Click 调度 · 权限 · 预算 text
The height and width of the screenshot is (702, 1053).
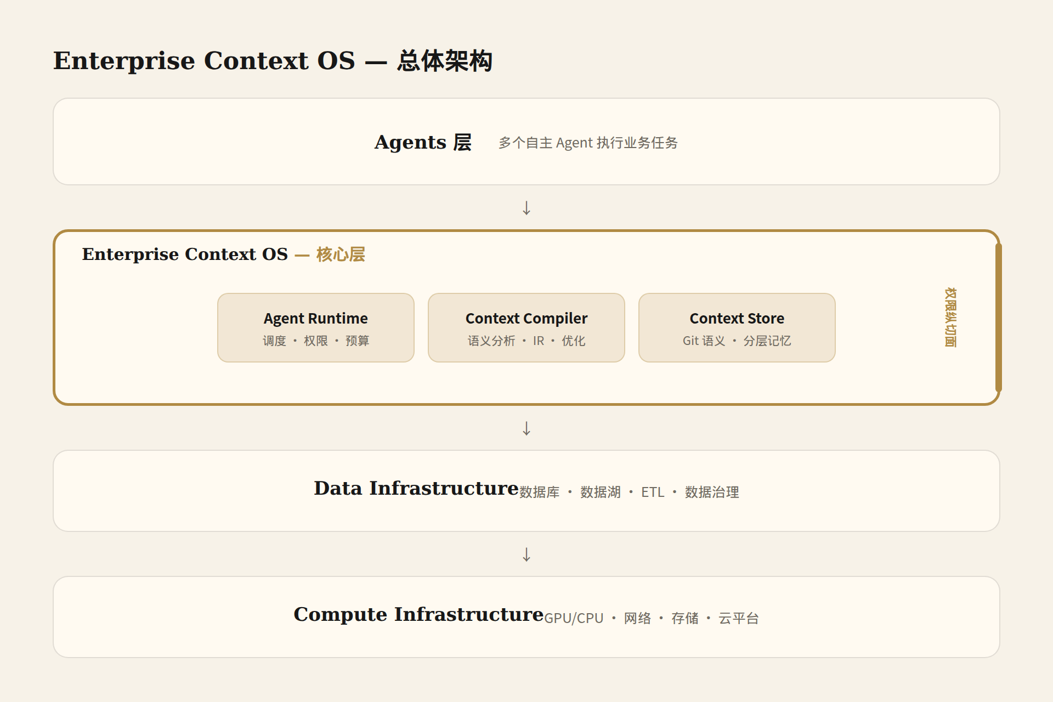(316, 341)
